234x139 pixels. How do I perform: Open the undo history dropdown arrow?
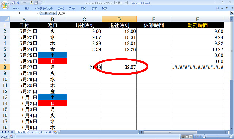click(21, 3)
